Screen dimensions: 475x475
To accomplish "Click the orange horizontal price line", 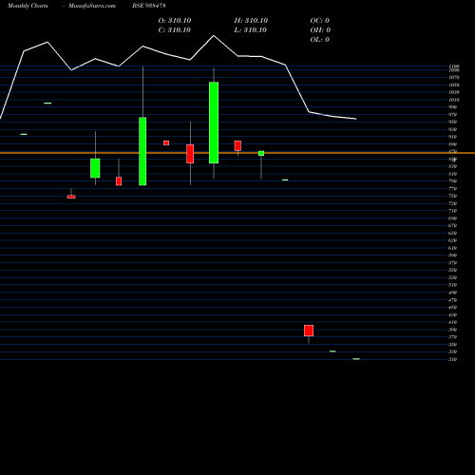I will click(237, 153).
